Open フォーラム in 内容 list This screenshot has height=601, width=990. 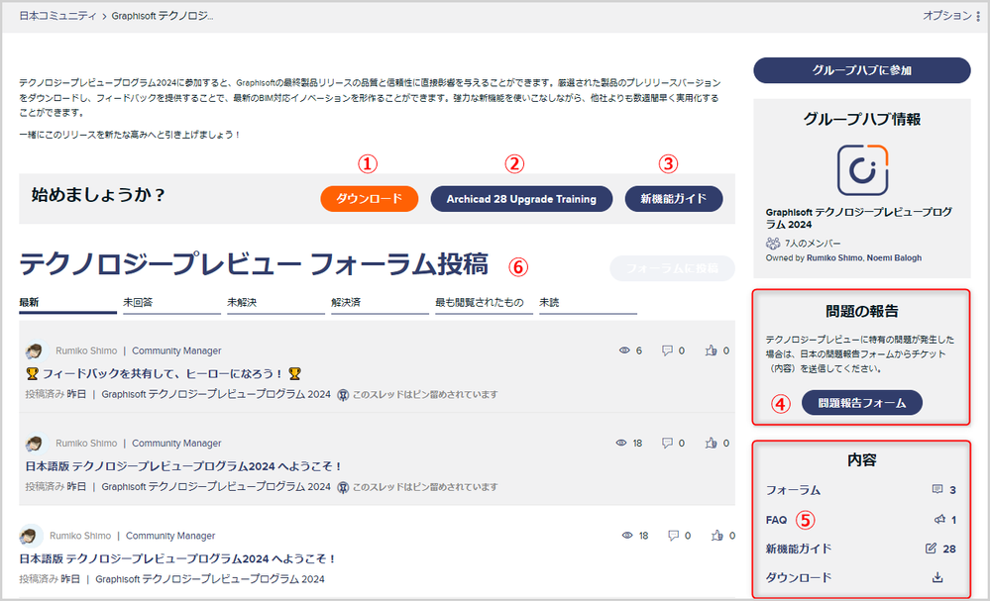pyautogui.click(x=793, y=490)
